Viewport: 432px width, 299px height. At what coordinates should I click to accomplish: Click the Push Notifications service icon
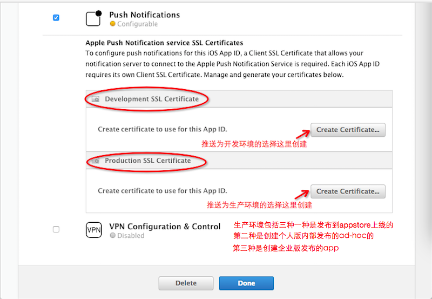point(94,18)
